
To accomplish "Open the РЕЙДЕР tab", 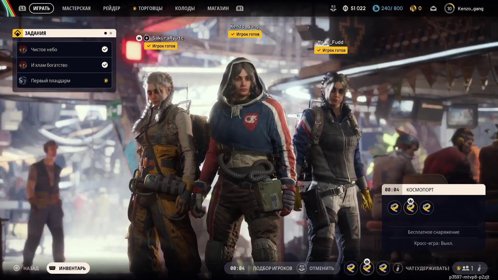I will pyautogui.click(x=112, y=8).
